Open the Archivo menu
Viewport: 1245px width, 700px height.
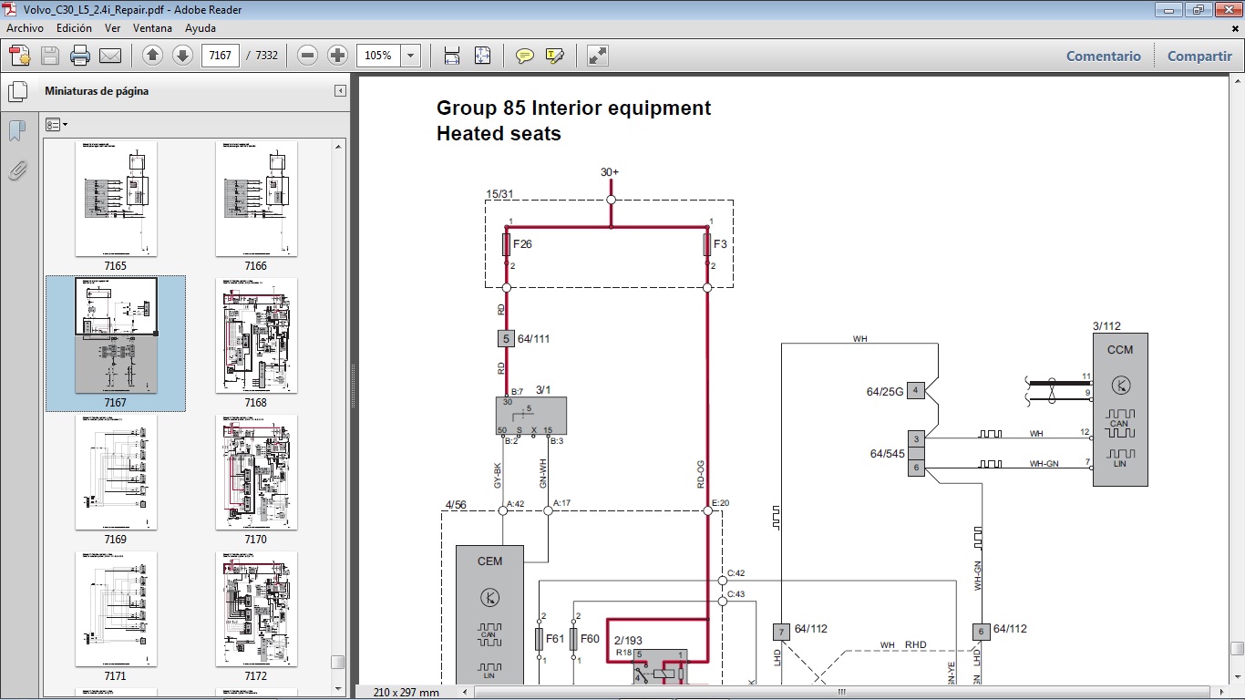coord(25,28)
